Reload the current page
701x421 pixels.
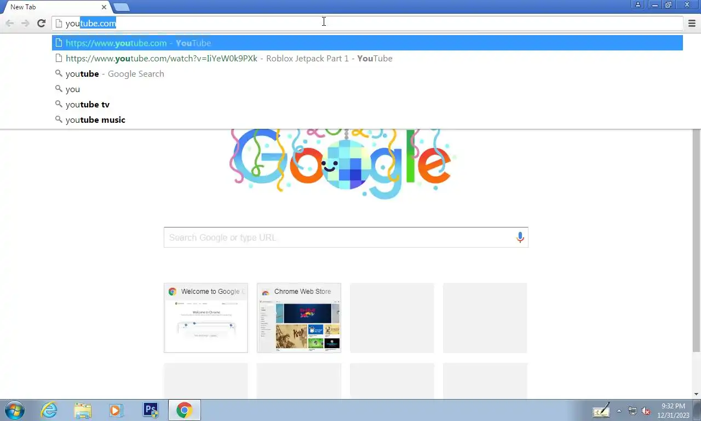(x=41, y=23)
